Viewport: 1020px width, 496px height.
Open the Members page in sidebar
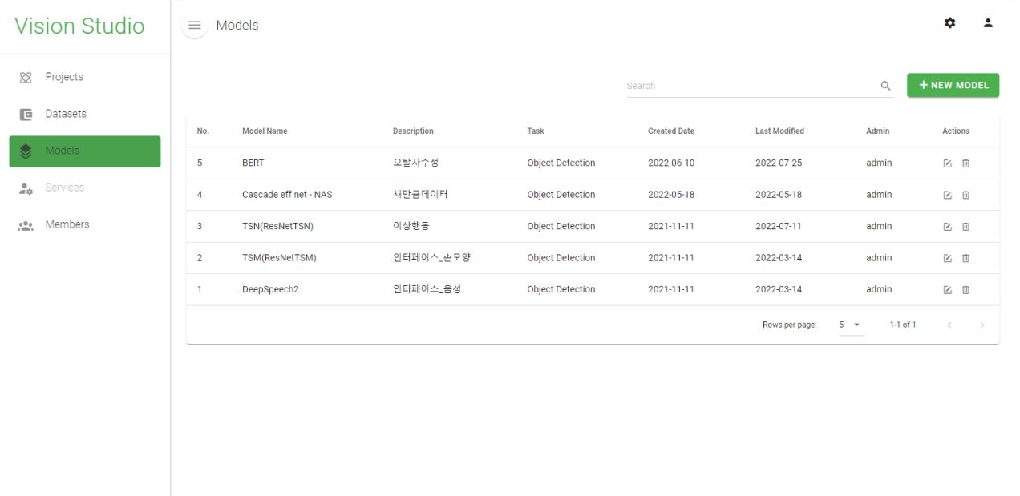[67, 224]
